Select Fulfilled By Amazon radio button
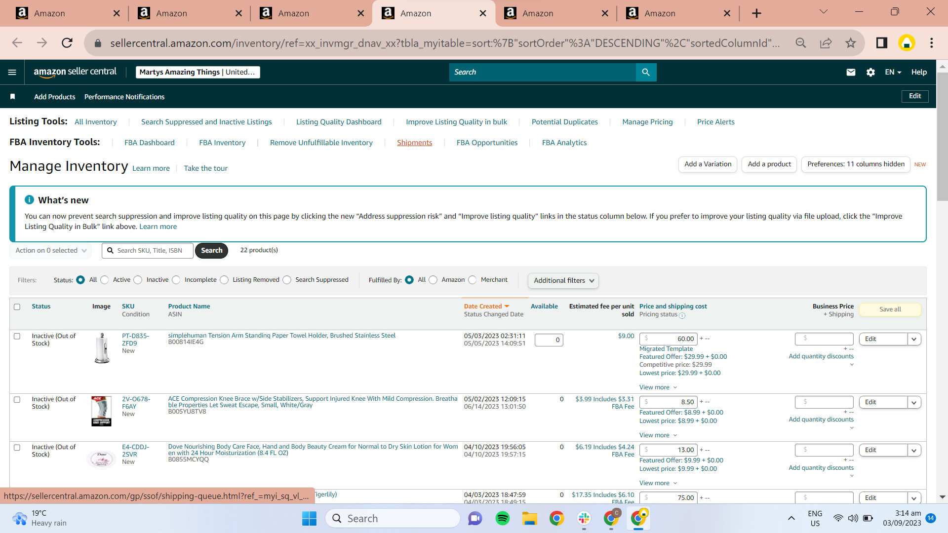This screenshot has height=533, width=948. (x=433, y=280)
